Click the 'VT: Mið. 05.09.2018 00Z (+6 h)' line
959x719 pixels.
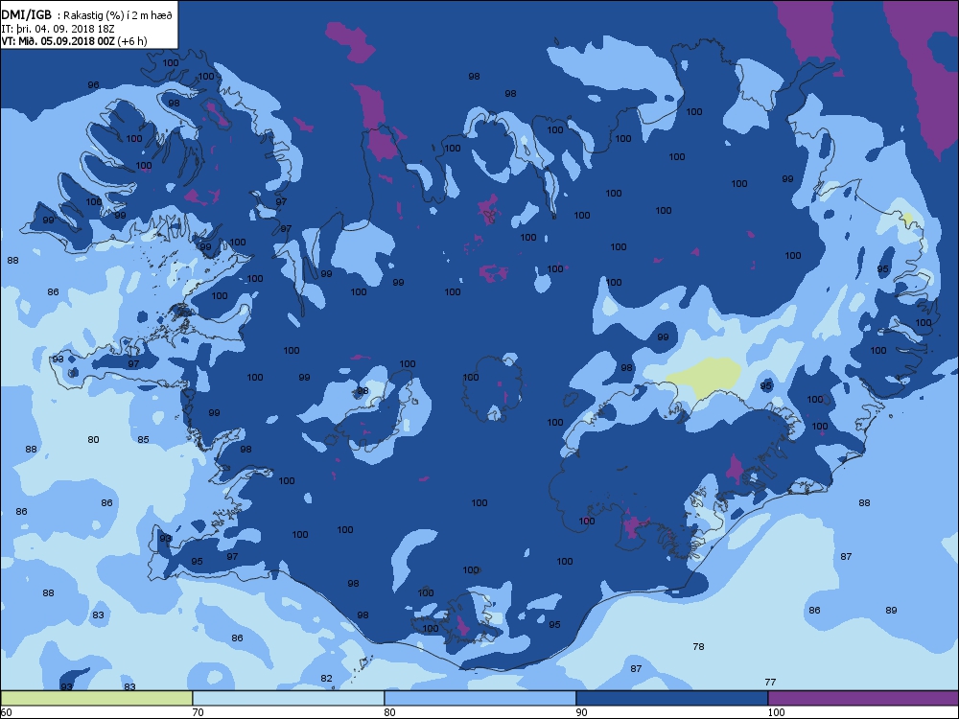(x=75, y=41)
